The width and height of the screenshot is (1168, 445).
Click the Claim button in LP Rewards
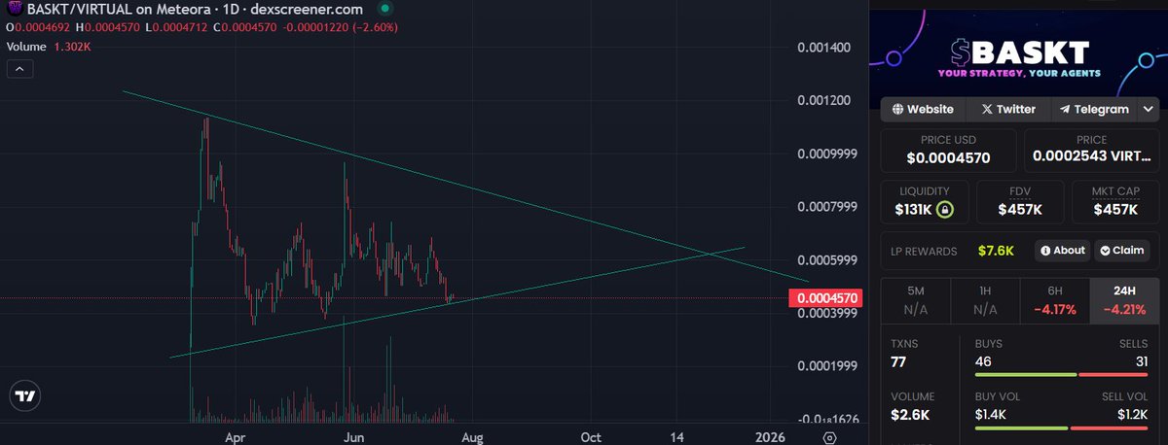tap(1122, 251)
